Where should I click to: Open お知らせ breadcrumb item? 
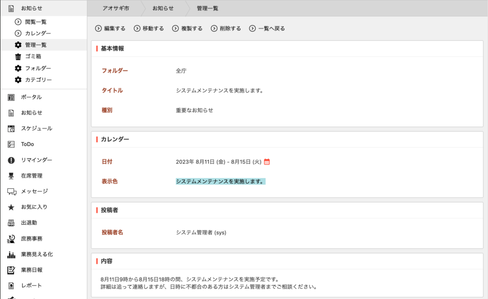(163, 8)
